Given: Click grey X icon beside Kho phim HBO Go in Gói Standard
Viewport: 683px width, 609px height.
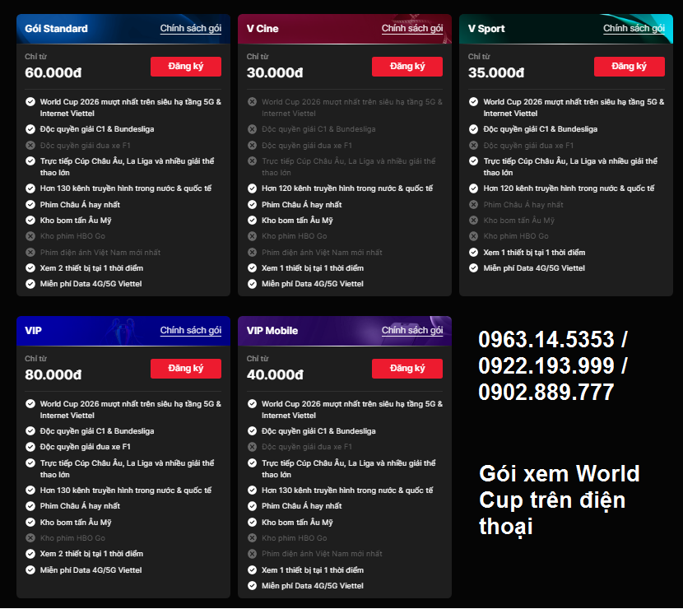Looking at the screenshot, I should tap(30, 236).
